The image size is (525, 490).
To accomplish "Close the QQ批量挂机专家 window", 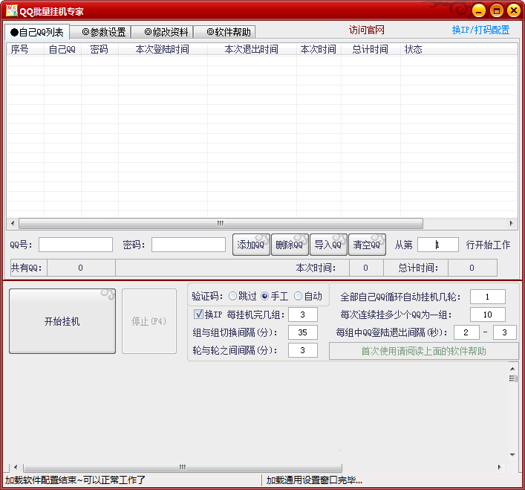I will click(x=512, y=10).
